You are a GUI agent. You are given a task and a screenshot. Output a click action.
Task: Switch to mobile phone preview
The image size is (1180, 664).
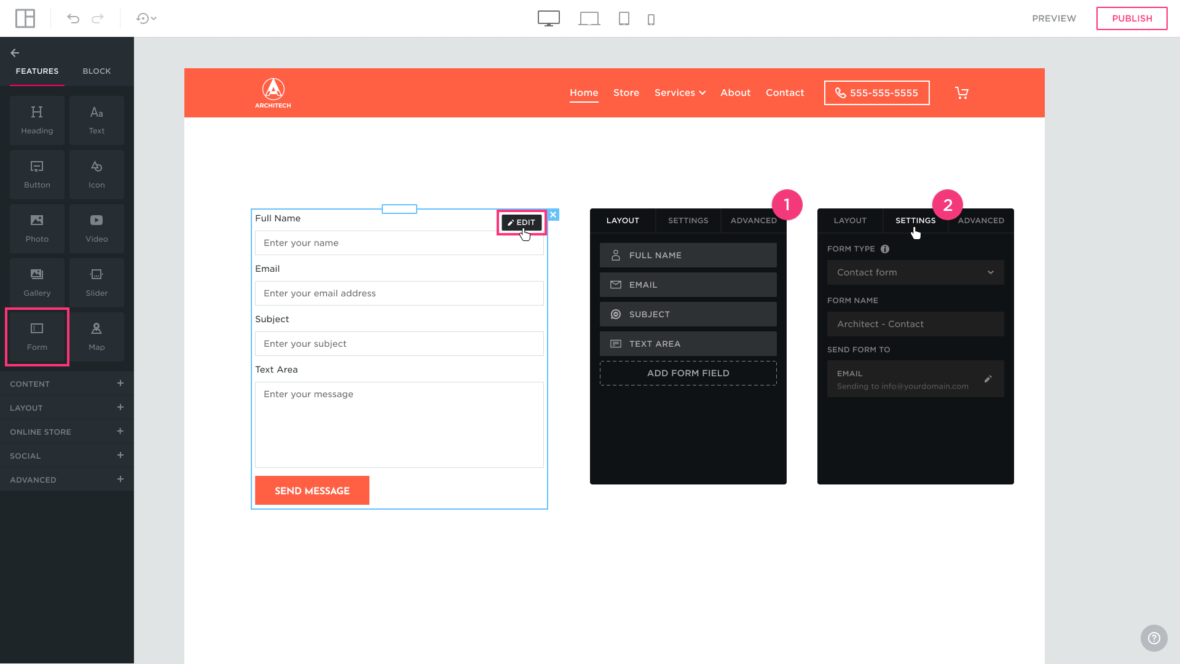click(651, 20)
